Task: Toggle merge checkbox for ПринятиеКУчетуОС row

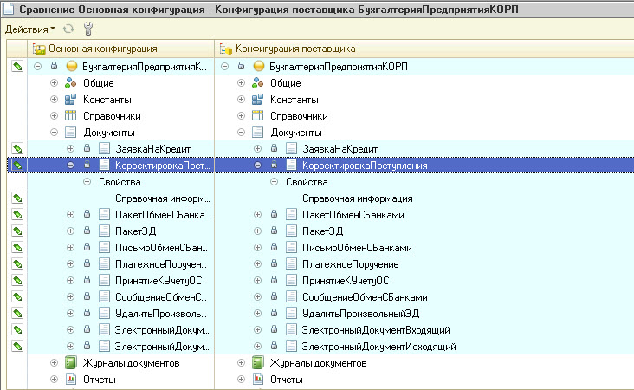Action: tap(17, 280)
